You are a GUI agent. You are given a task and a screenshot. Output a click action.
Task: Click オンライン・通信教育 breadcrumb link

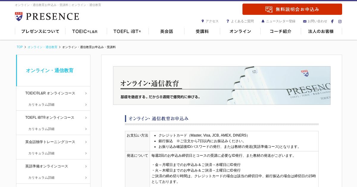[43, 47]
